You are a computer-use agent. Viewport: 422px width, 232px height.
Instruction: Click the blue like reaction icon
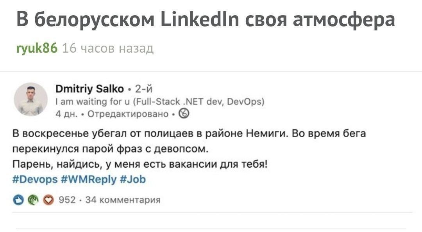(x=18, y=200)
